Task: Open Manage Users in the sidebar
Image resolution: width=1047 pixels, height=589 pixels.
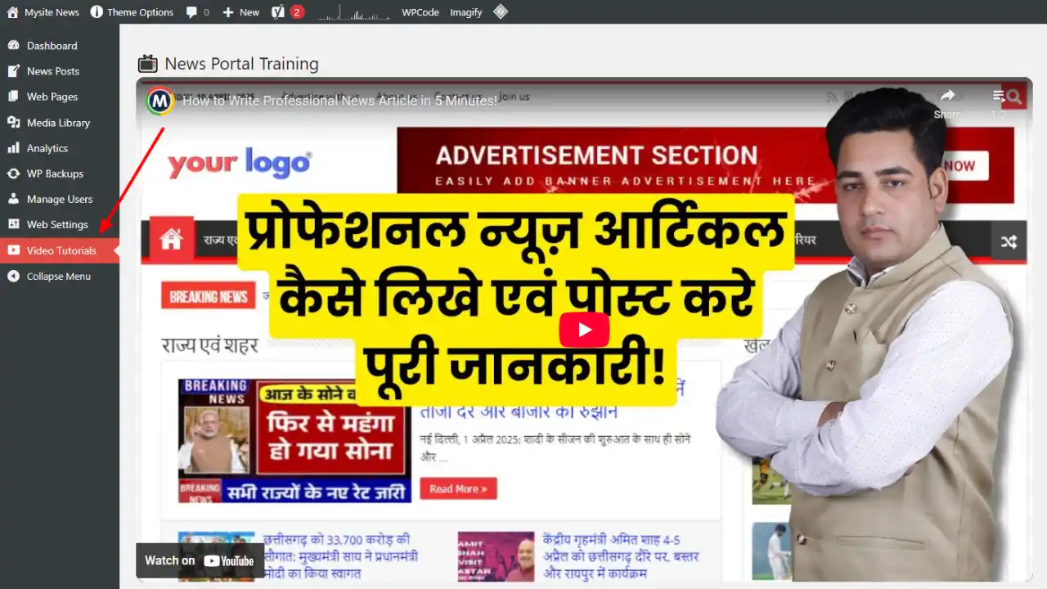Action: pyautogui.click(x=60, y=199)
